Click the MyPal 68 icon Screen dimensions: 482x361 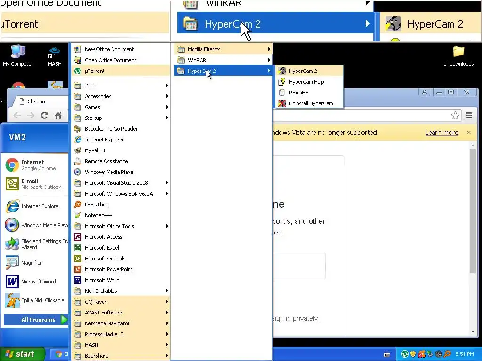click(78, 150)
